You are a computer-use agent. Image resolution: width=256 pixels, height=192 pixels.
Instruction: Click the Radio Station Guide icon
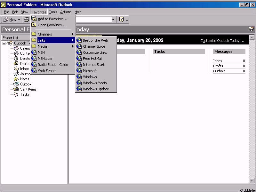click(x=34, y=65)
